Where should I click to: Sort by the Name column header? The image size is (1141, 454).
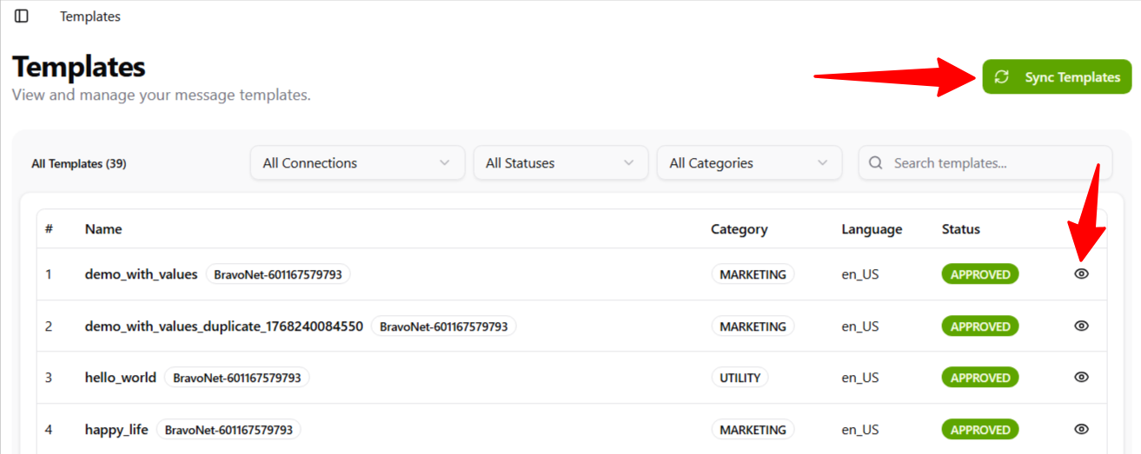pos(103,229)
